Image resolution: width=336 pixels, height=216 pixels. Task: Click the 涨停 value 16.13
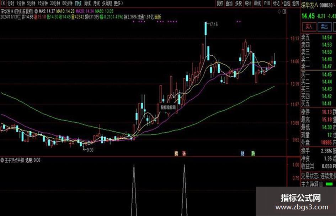coord(327,112)
